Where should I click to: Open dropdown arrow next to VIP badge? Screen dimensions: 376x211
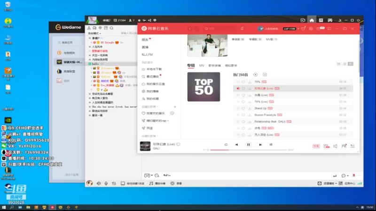(298, 29)
